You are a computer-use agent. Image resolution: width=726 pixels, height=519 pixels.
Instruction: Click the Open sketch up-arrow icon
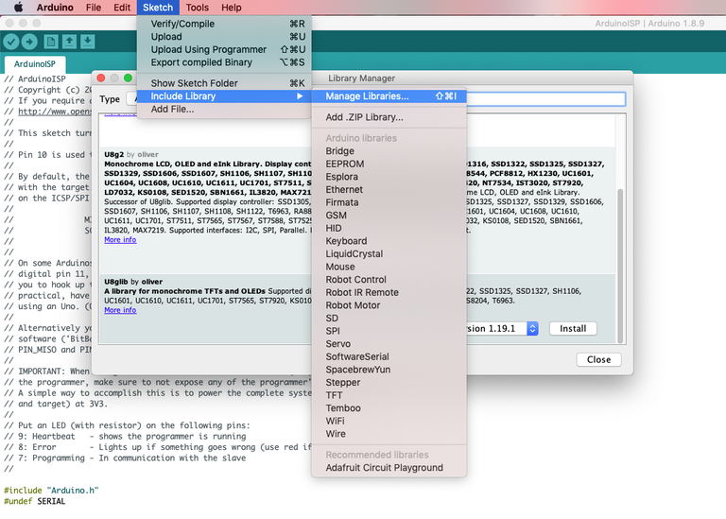tap(69, 42)
